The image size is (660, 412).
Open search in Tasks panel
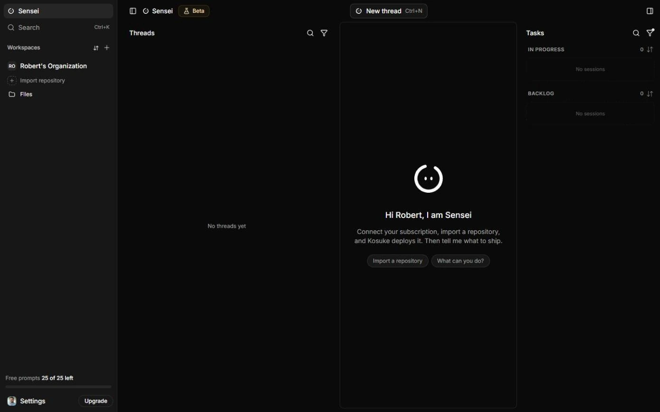point(636,33)
